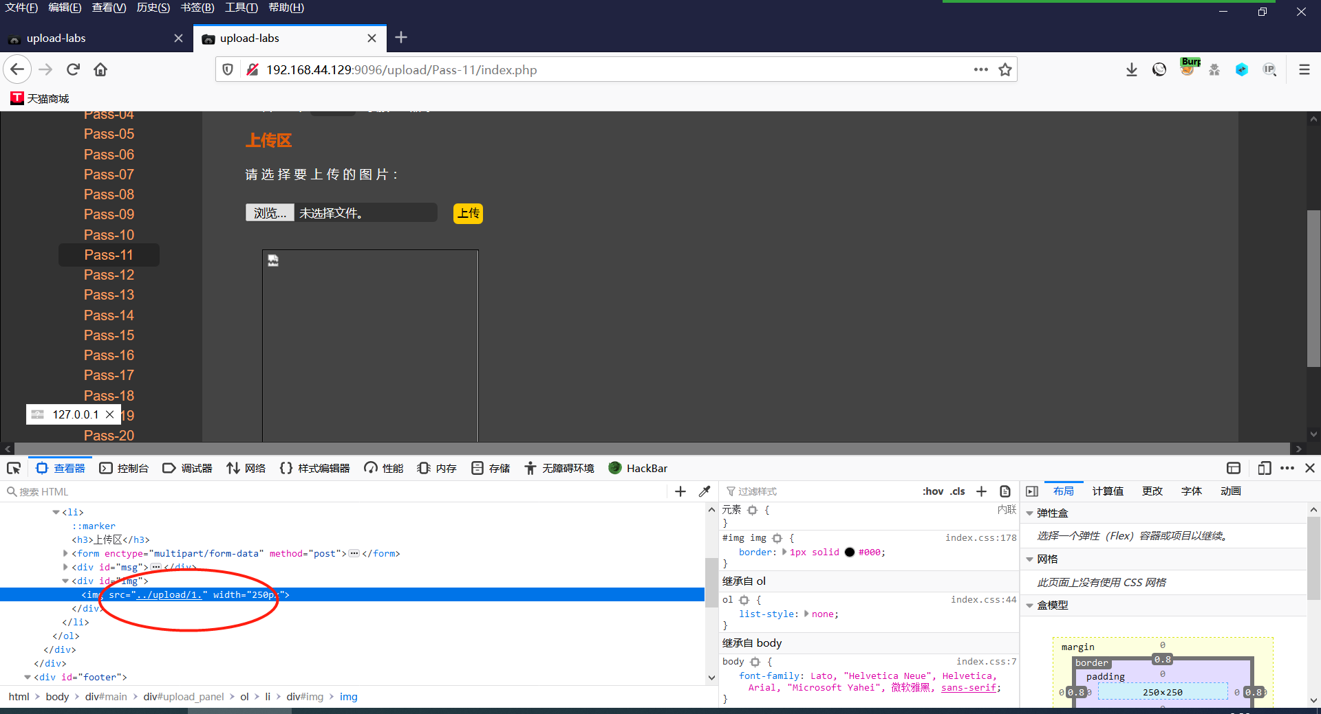Click the yellow 上传 upload button
The height and width of the screenshot is (714, 1321).
pyautogui.click(x=469, y=214)
